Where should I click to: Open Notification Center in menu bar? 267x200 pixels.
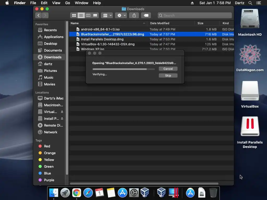tap(259, 3)
